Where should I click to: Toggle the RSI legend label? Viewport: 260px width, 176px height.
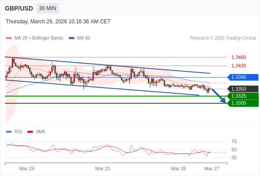18,132
